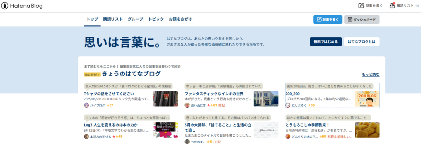This screenshot has width=421, height=149.
Task: Click the どんぐりの木の下 author avatar
Action: [288, 137]
